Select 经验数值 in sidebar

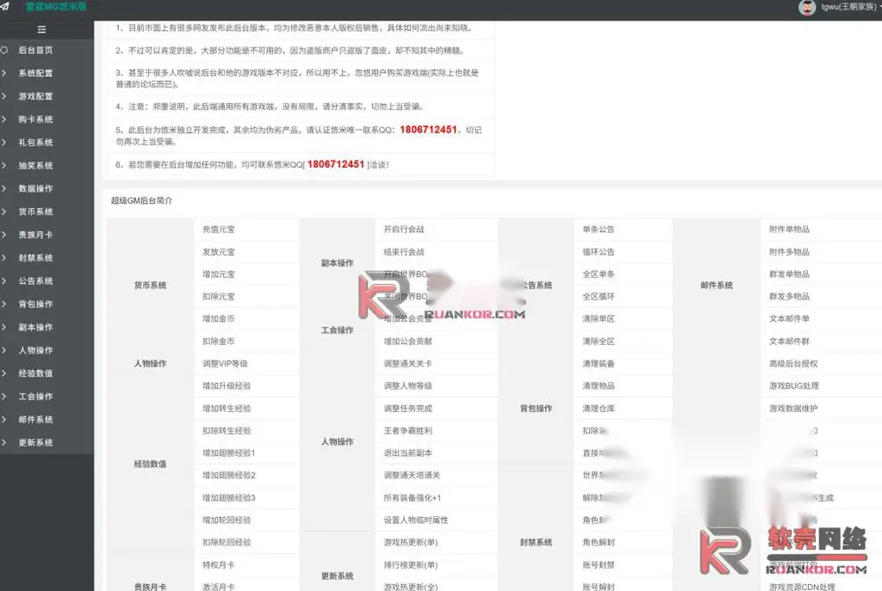(35, 373)
